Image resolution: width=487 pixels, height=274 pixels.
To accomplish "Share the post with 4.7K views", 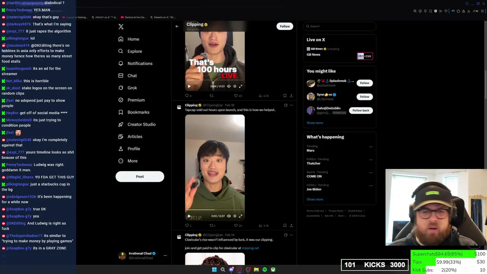I will pos(291,96).
